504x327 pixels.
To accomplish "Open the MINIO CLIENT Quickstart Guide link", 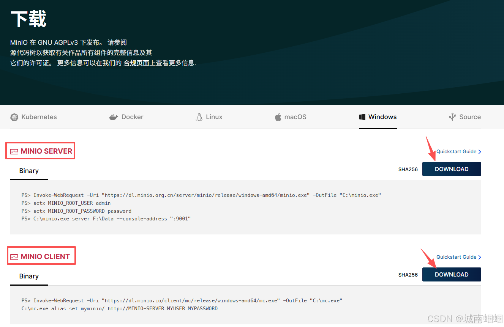I will [459, 257].
